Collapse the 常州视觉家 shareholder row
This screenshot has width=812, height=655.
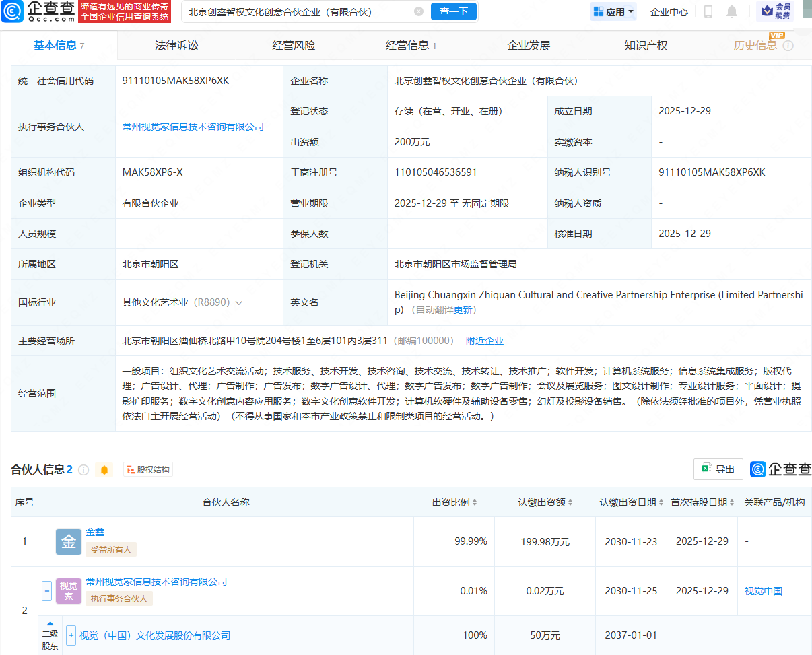(x=46, y=590)
